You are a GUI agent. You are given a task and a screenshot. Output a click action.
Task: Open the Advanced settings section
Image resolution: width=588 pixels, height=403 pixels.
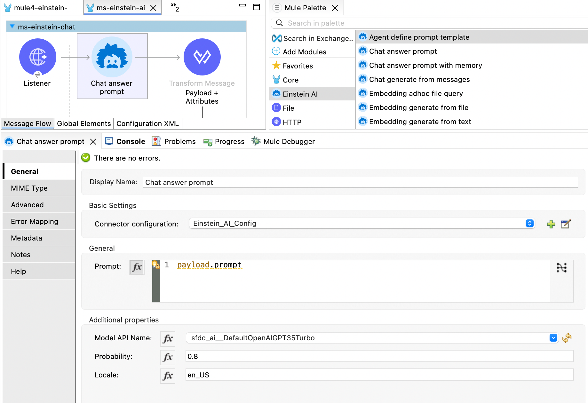pyautogui.click(x=27, y=205)
